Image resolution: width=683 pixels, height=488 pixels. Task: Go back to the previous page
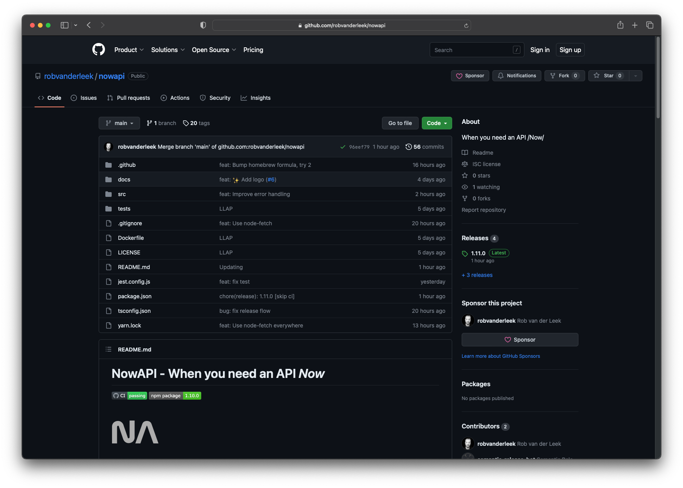coord(89,25)
